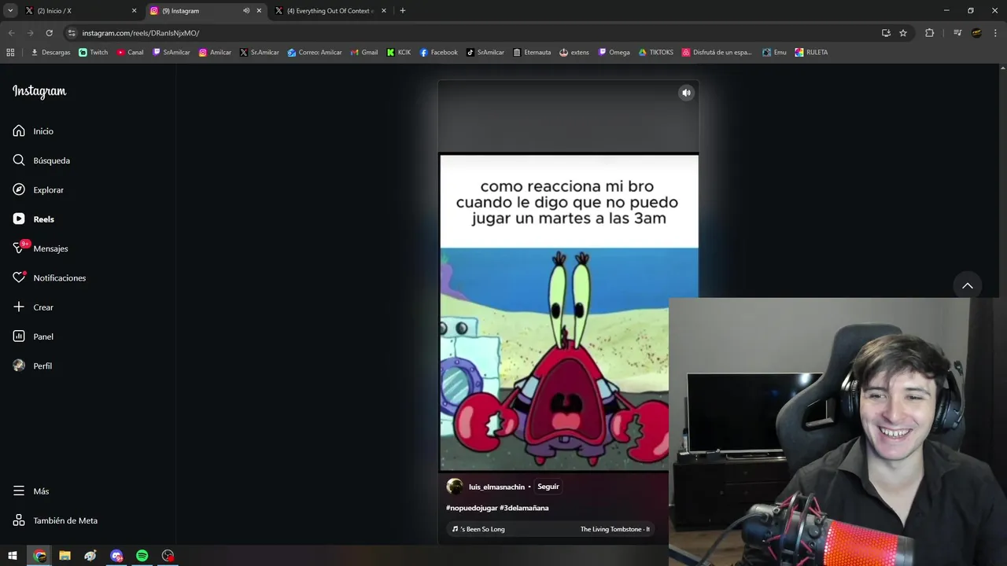Viewport: 1007px width, 566px height.
Task: Open File Explorer from taskbar
Action: [x=65, y=556]
